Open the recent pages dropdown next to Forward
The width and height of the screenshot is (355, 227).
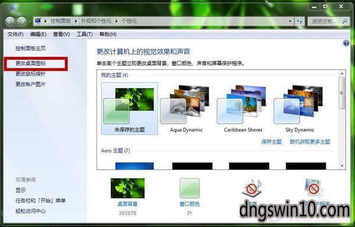pos(30,22)
